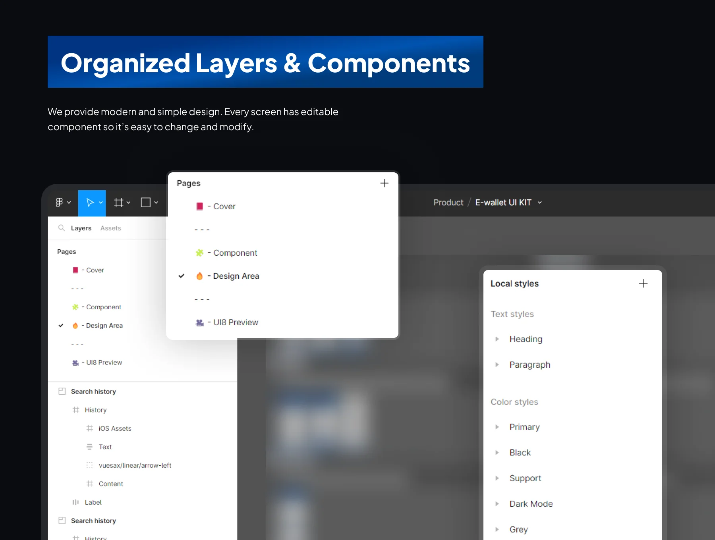Expand Dark Mode color styles
This screenshot has height=540, width=715.
(497, 504)
